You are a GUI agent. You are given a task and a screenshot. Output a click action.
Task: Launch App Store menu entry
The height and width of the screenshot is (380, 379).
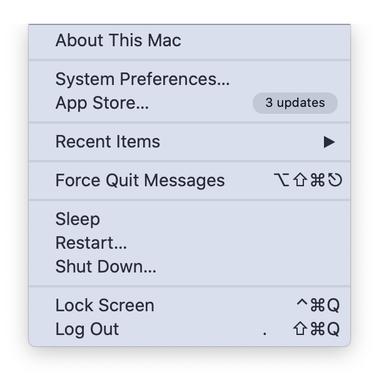(102, 103)
